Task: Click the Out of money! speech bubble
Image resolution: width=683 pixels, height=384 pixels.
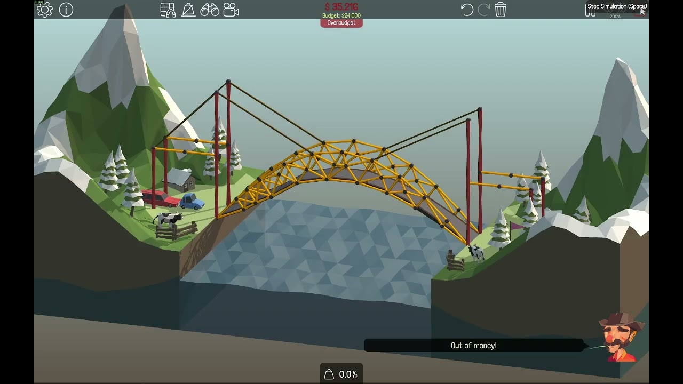Action: click(x=474, y=346)
